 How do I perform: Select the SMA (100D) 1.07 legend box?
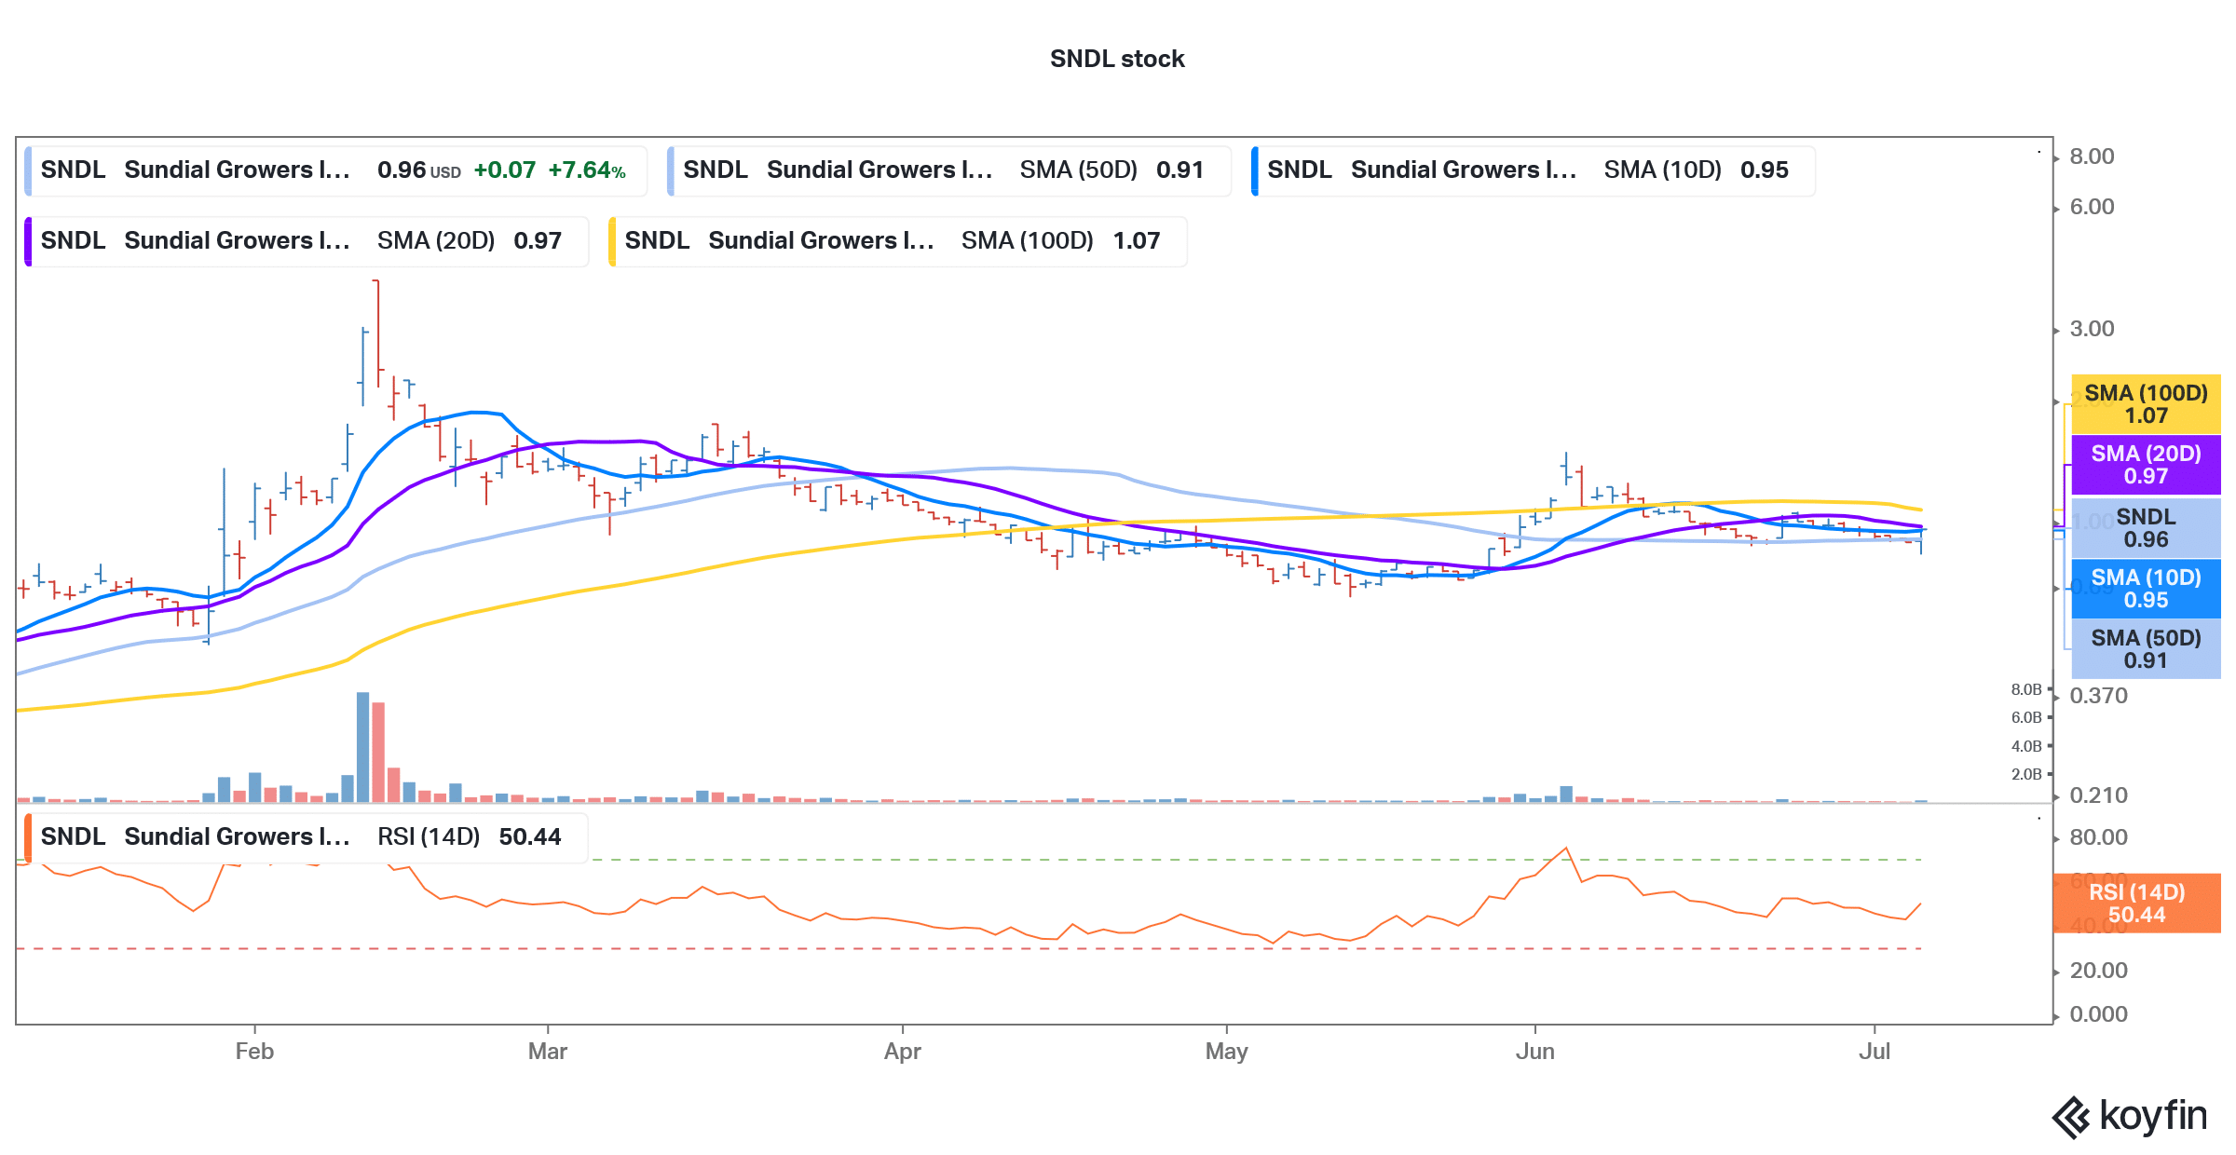click(x=897, y=241)
